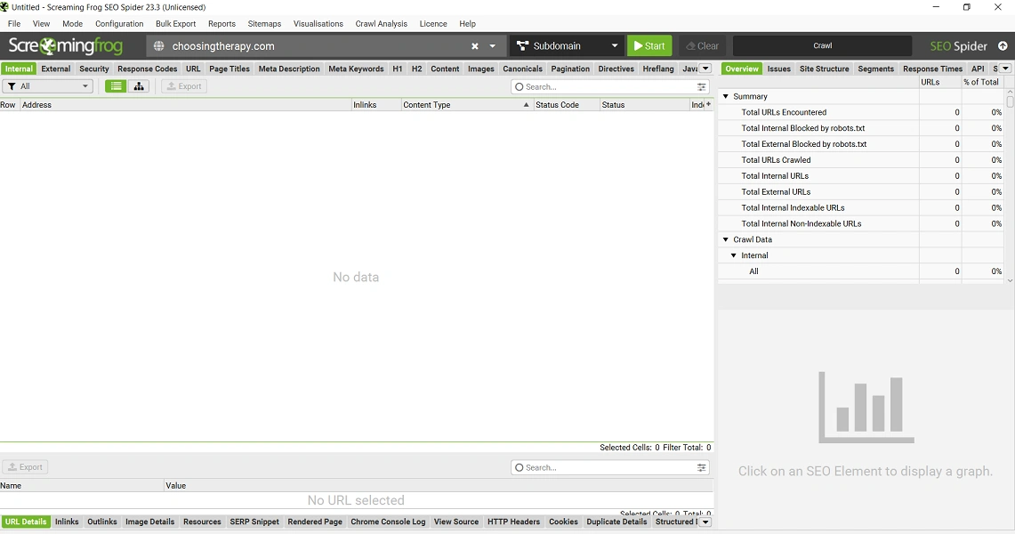1015x534 pixels.
Task: Switch to the Issues tab
Action: pyautogui.click(x=778, y=69)
